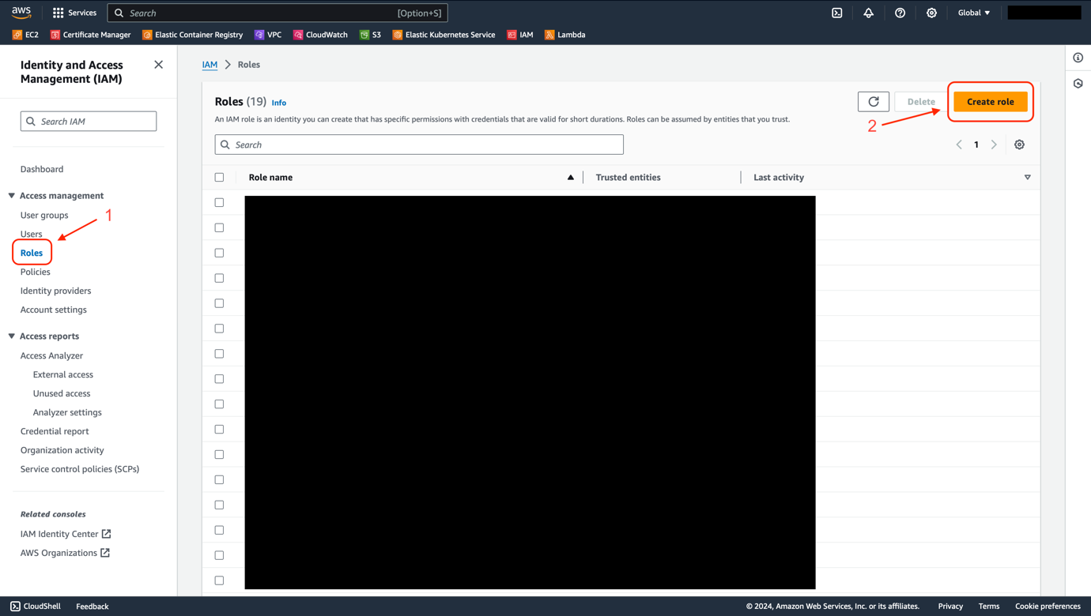Tick the eighth role row checkbox

click(x=220, y=380)
